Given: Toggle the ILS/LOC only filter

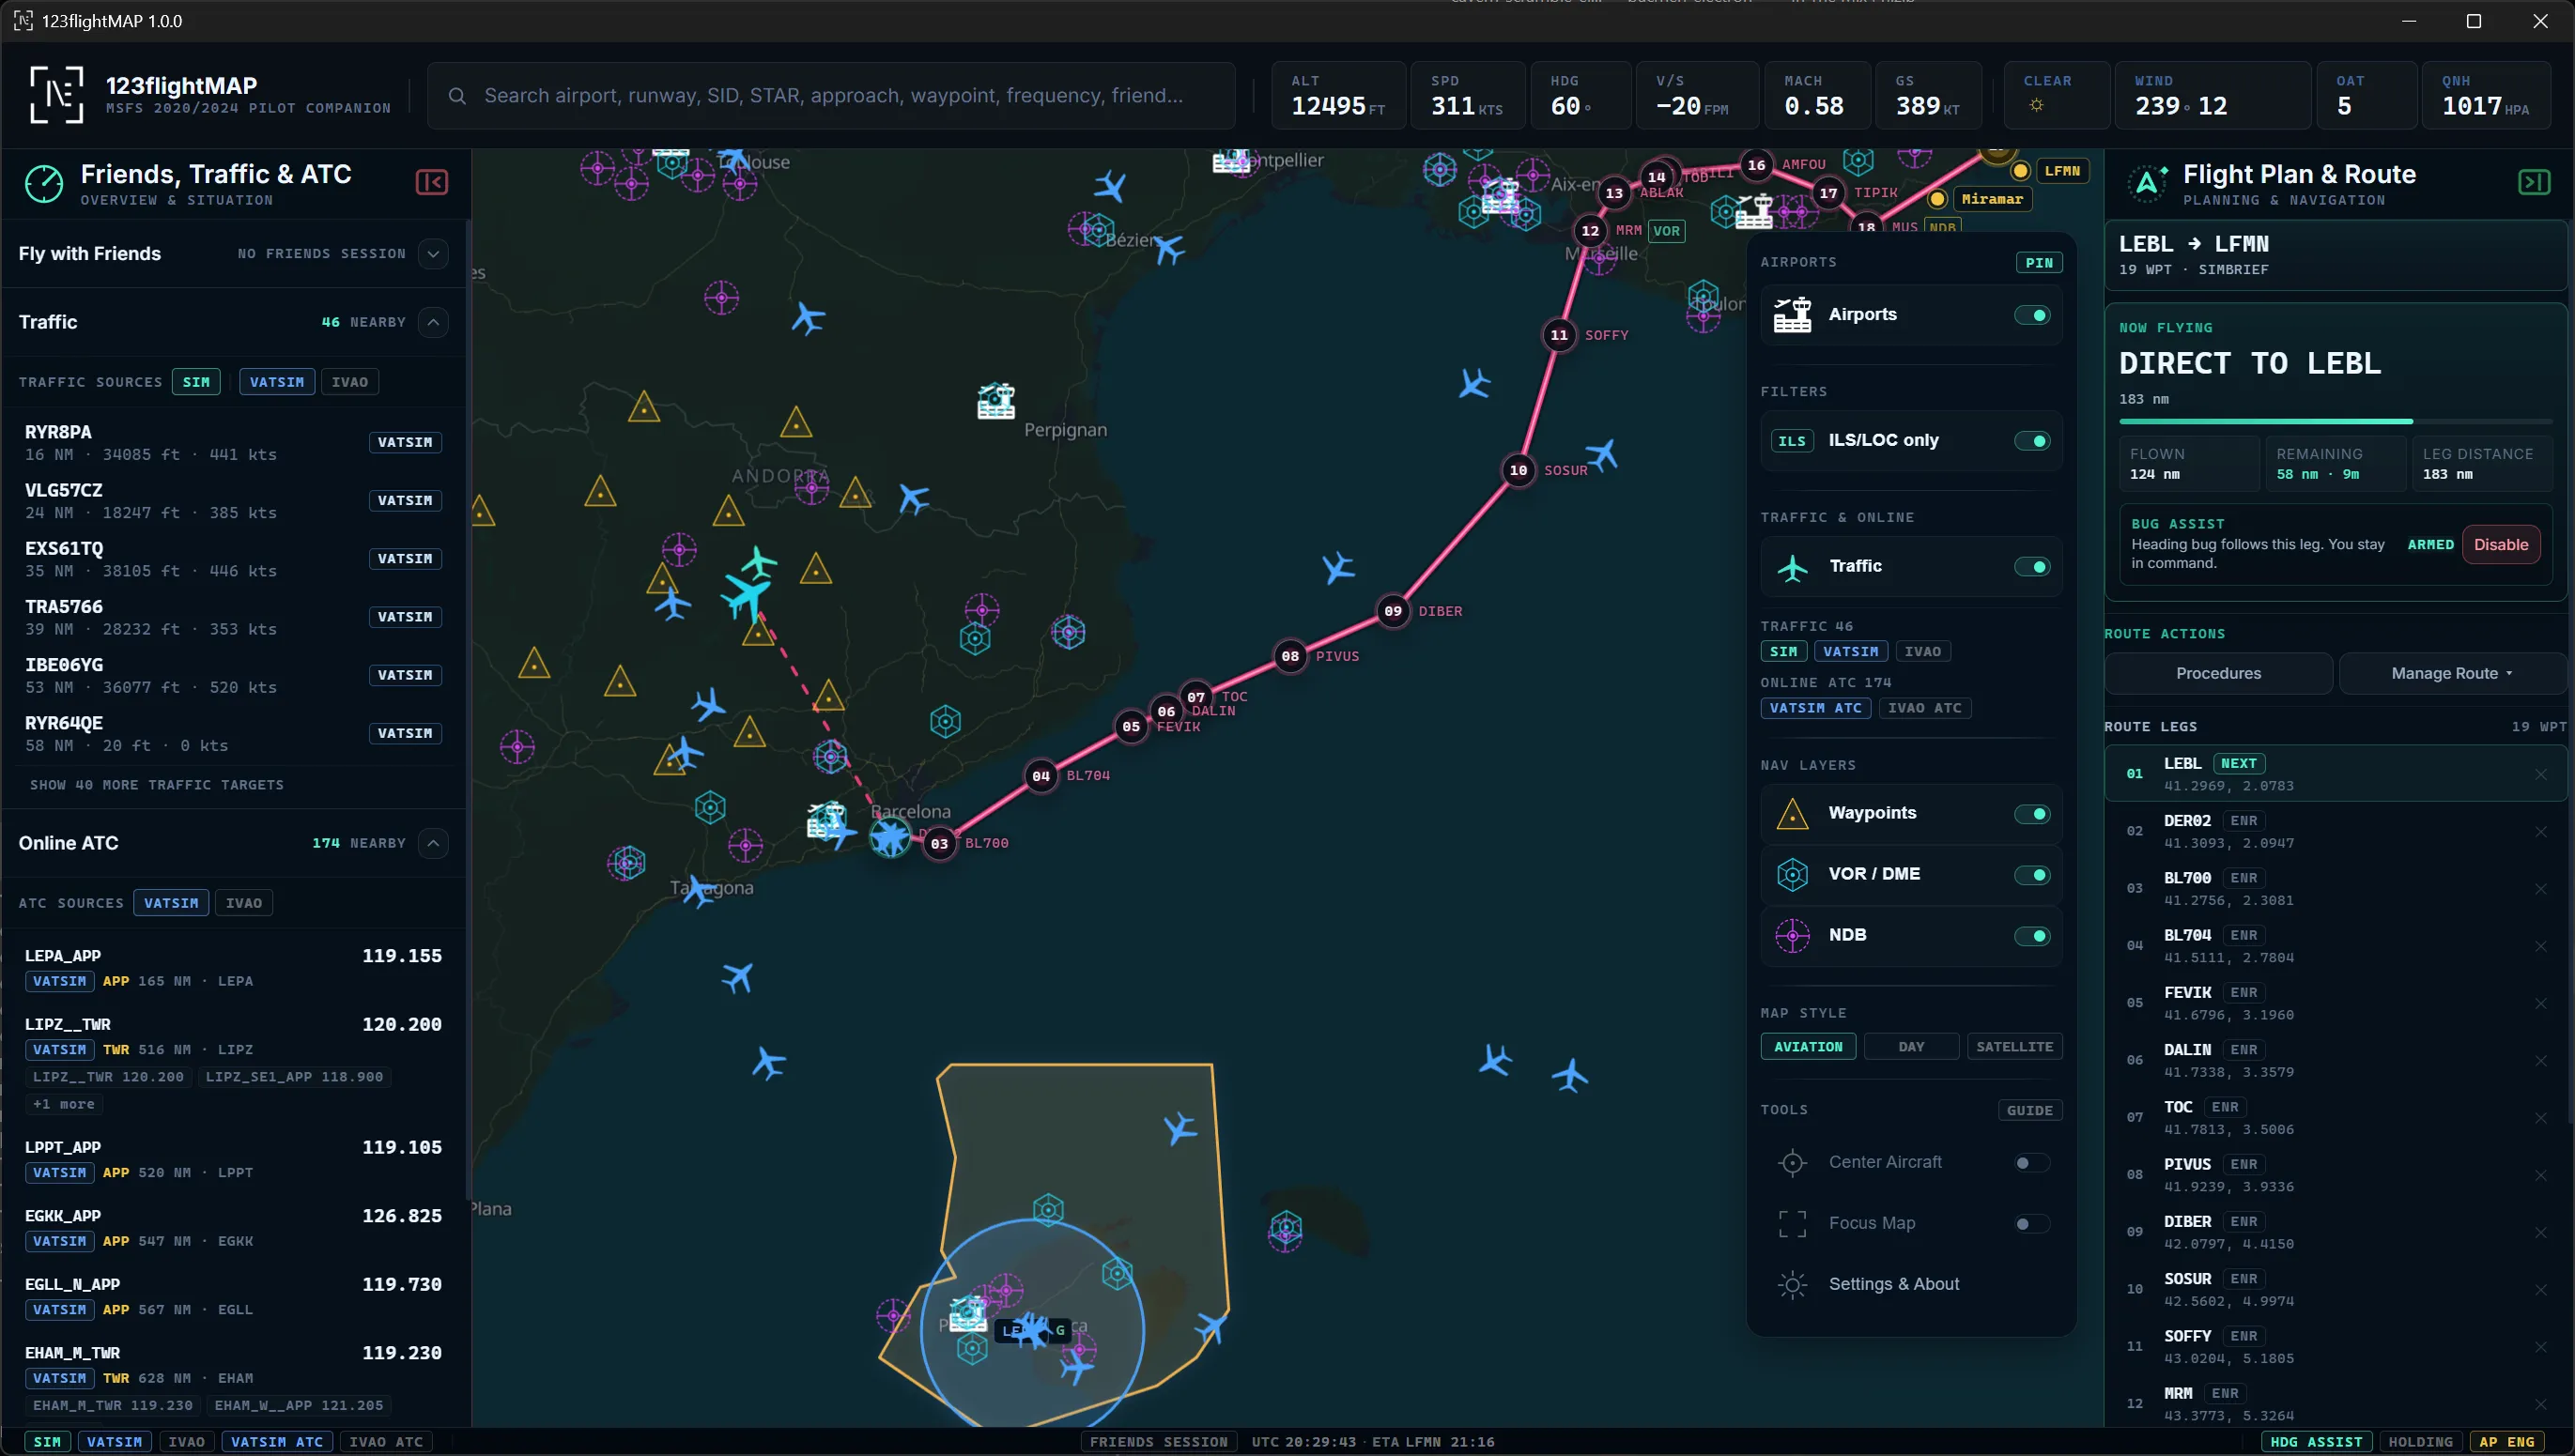Looking at the screenshot, I should tap(2032, 441).
